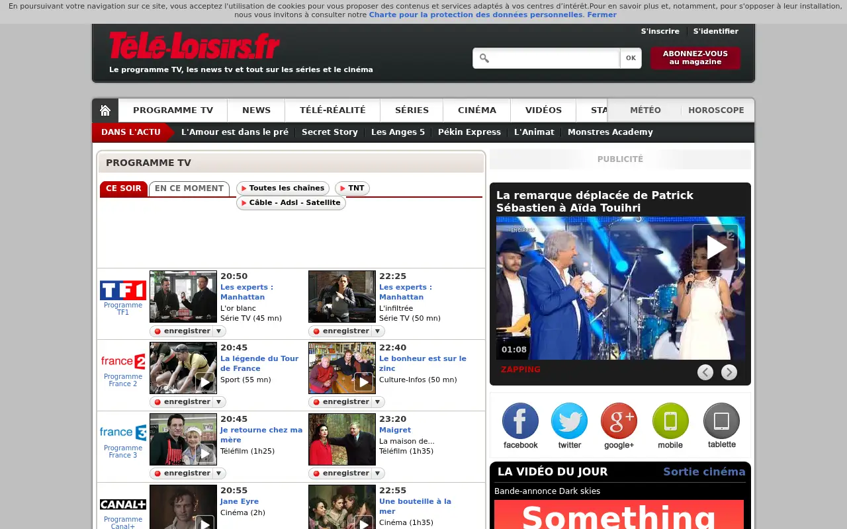Click the magnifier icon in search box
This screenshot has width=847, height=529.
(484, 58)
